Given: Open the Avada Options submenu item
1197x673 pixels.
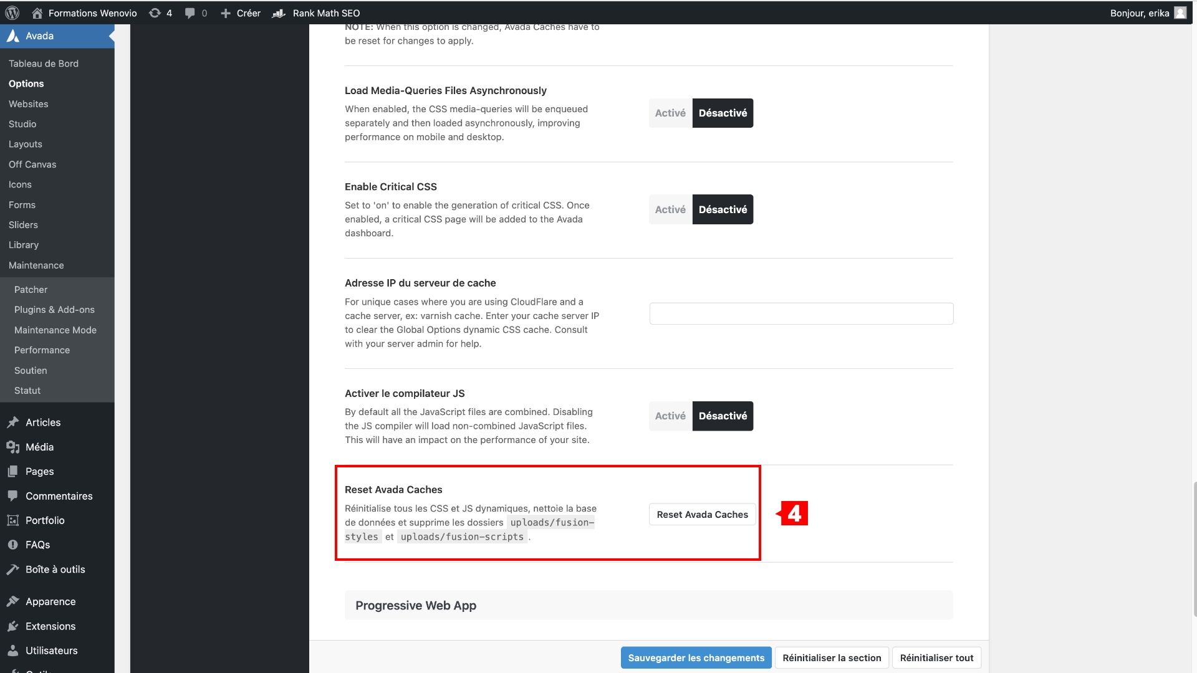Looking at the screenshot, I should click(26, 84).
